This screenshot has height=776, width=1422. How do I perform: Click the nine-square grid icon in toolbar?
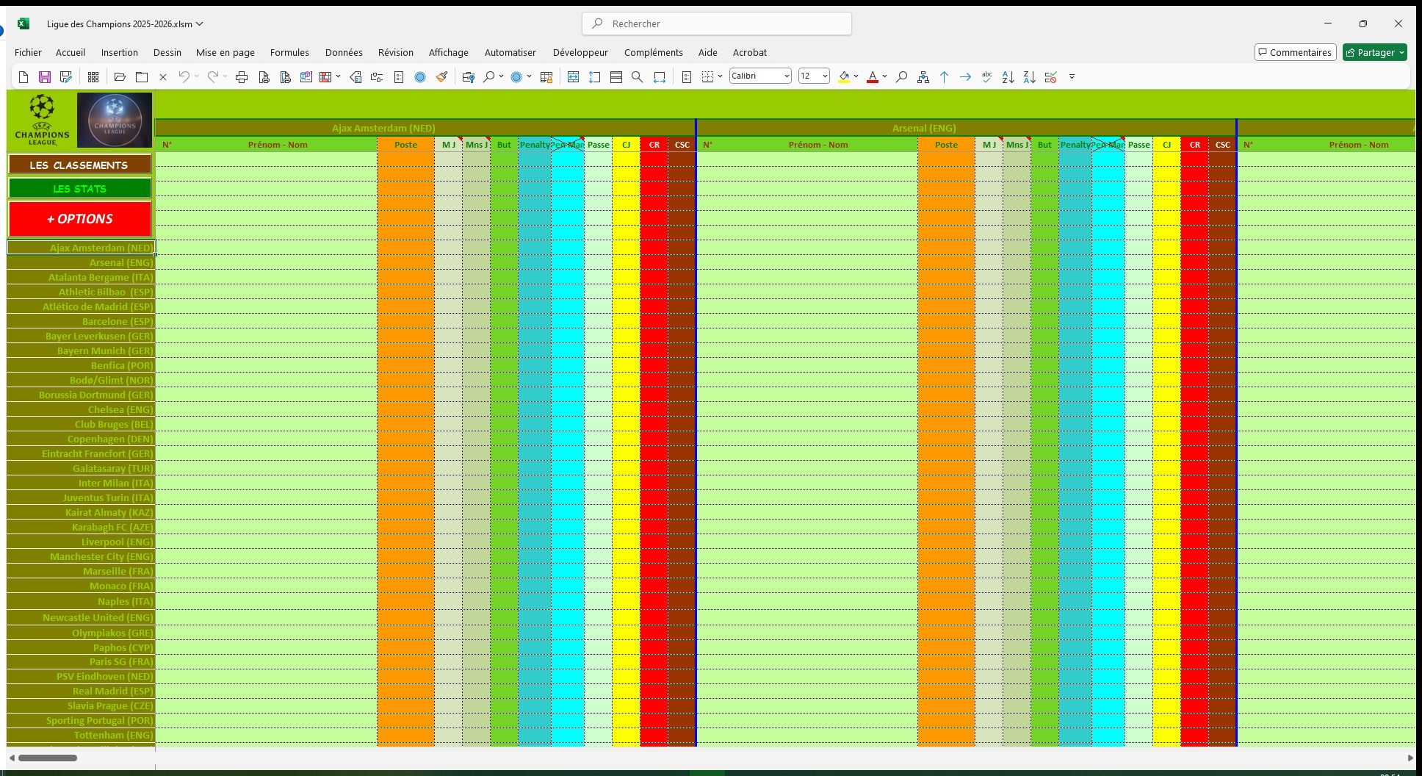[x=93, y=76]
